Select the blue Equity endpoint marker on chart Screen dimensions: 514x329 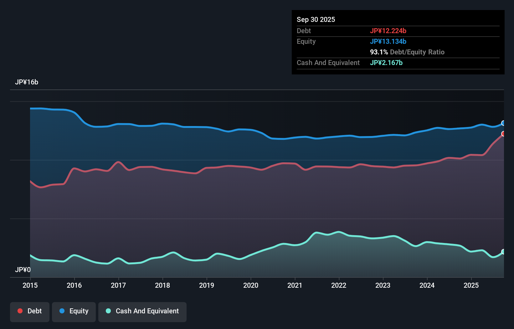[503, 123]
